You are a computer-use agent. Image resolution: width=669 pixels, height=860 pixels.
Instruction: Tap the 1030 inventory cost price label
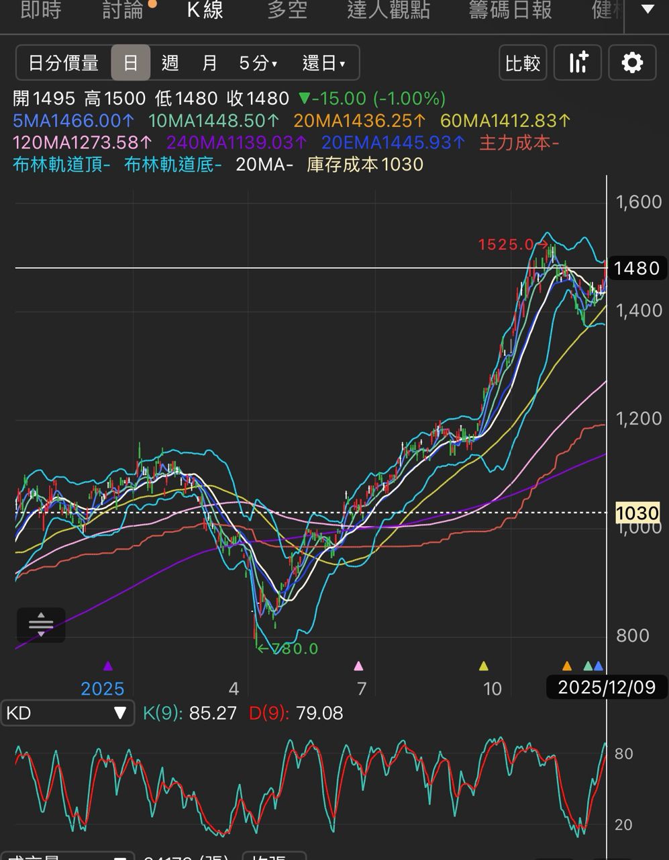[x=637, y=513]
